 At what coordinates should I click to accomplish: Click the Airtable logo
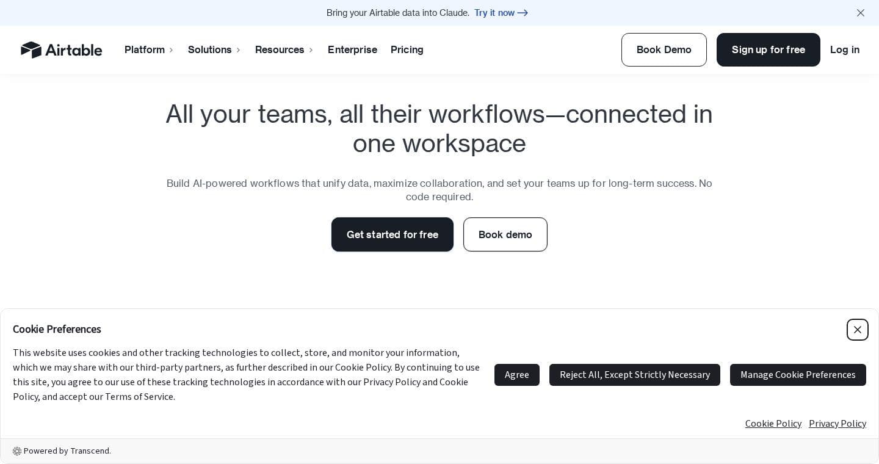[x=62, y=50]
